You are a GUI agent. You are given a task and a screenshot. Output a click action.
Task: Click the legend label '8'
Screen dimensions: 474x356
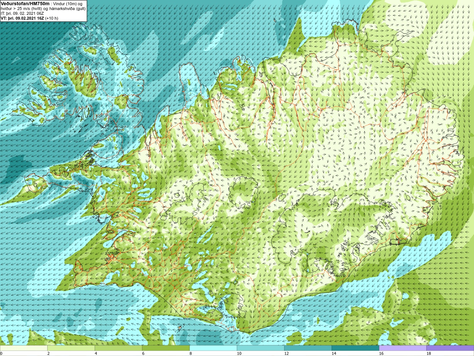[191, 353]
